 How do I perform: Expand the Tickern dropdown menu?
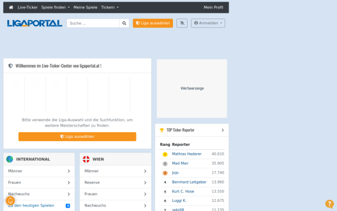pyautogui.click(x=110, y=7)
